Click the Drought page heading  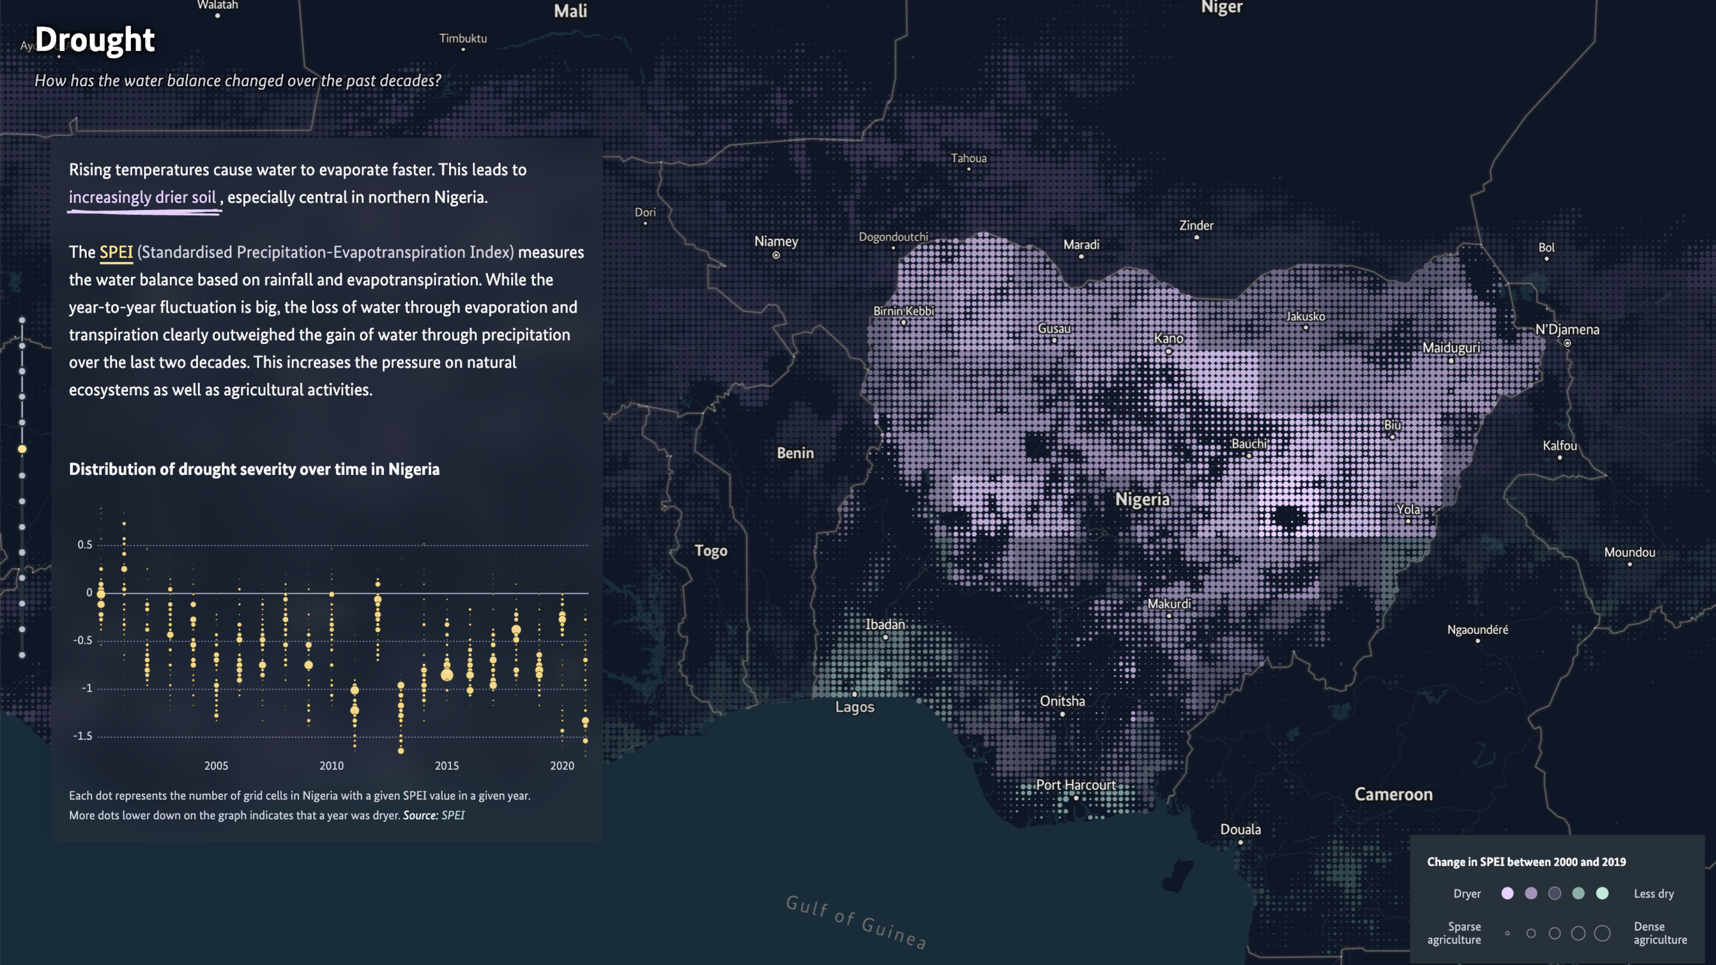click(x=95, y=40)
